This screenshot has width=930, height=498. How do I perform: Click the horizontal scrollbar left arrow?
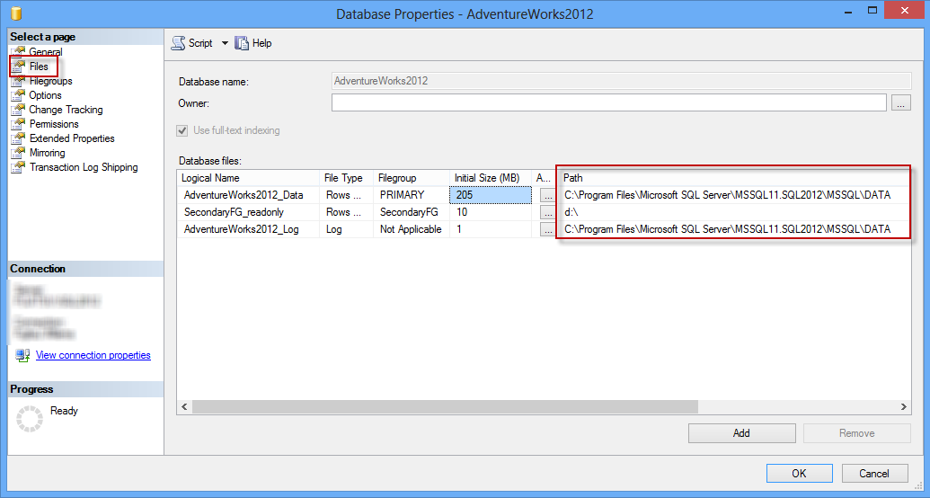[x=184, y=406]
